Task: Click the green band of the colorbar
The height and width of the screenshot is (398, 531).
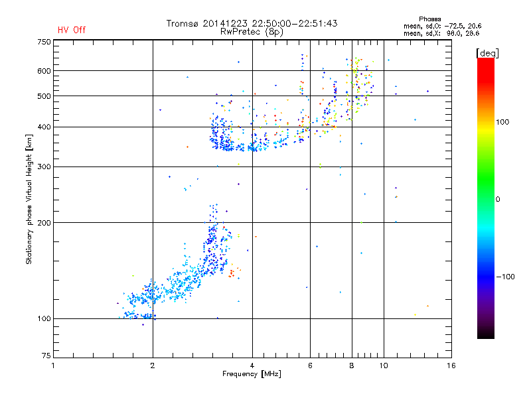Action: click(486, 179)
